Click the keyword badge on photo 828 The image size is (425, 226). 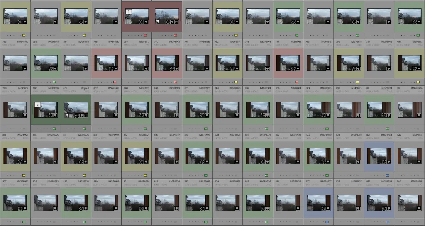(x=55, y=209)
